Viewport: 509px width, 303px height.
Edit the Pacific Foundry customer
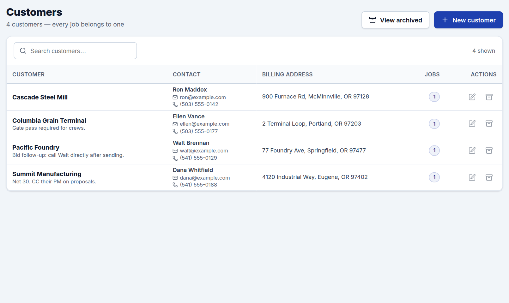coord(472,151)
